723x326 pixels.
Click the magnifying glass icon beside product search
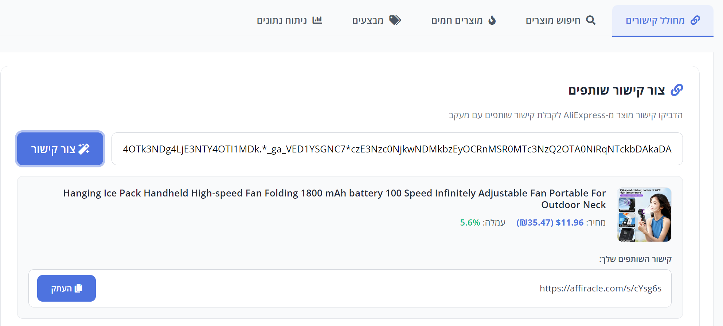591,20
